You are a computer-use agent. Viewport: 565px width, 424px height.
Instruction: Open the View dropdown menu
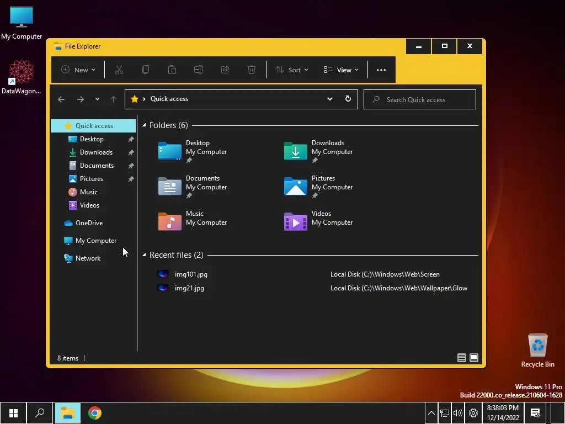click(341, 70)
